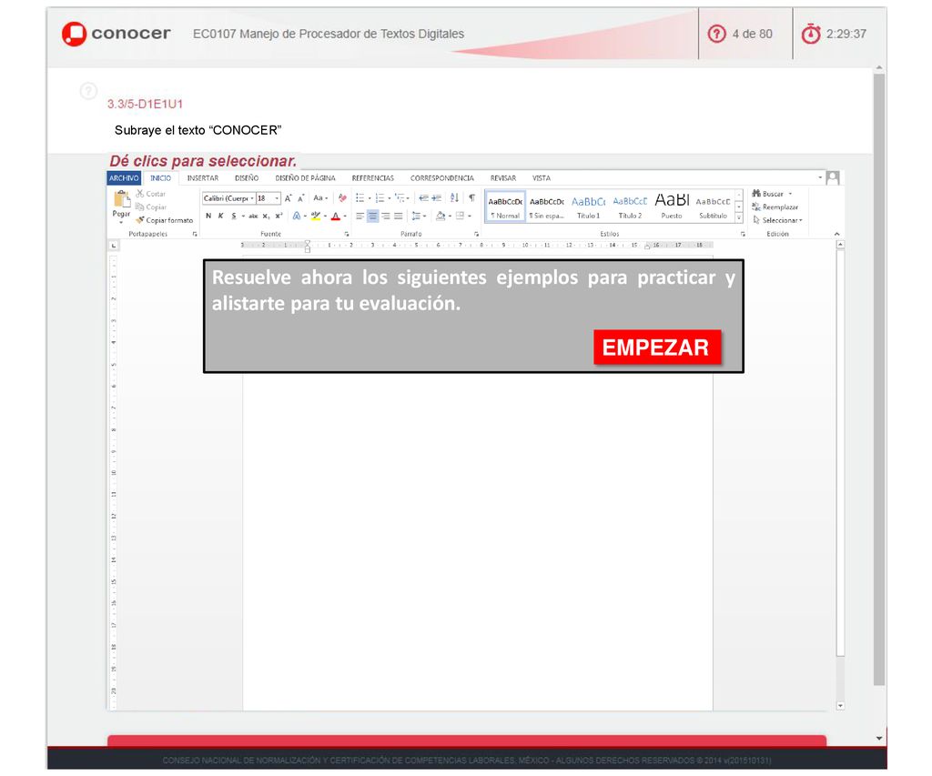932x776 pixels.
Task: Apply the Título 2 style
Action: coord(630,207)
